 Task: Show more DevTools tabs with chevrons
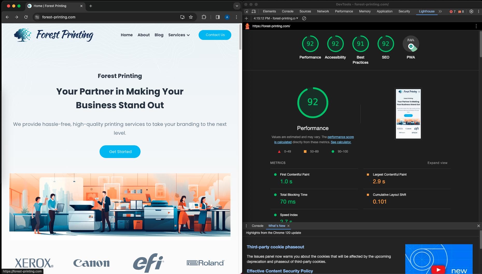point(440,11)
